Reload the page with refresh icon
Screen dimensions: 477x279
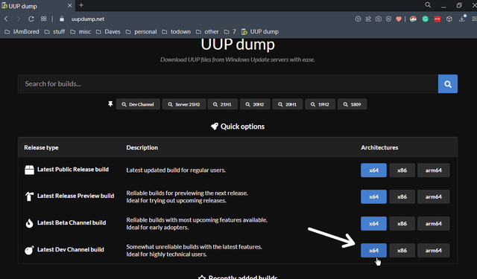(x=31, y=19)
